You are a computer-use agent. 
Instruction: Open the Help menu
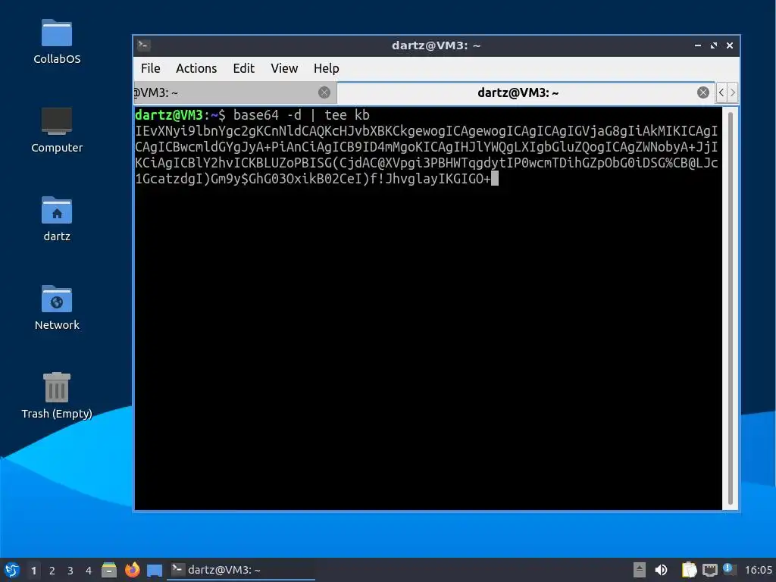click(x=326, y=68)
